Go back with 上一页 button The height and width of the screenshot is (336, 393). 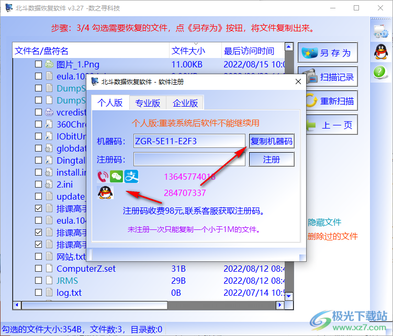331,124
